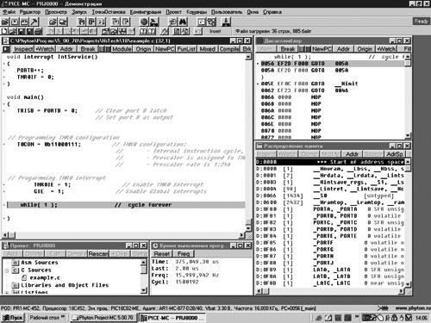Click disassembler window scroll down arrow
The height and width of the screenshot is (323, 431).
click(408, 135)
